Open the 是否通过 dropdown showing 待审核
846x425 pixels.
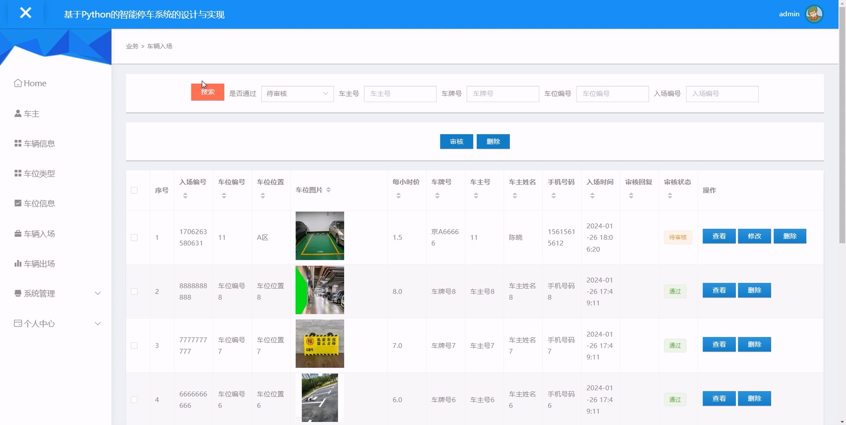click(297, 94)
